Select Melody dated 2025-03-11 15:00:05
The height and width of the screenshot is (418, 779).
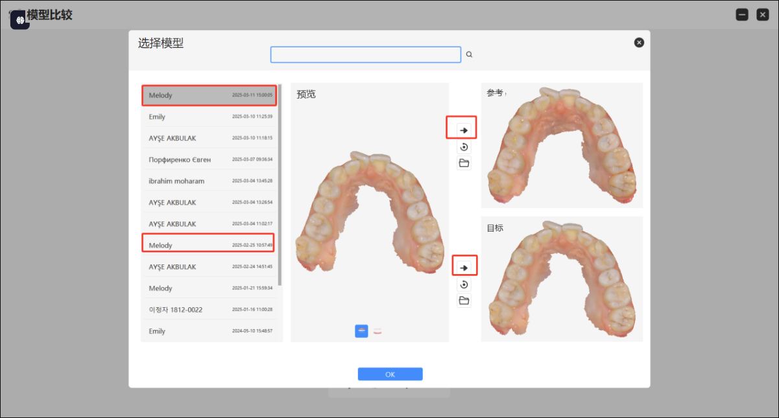coord(208,95)
